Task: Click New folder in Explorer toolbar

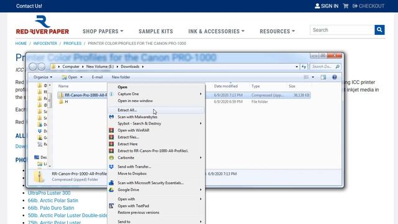Action: tap(121, 77)
